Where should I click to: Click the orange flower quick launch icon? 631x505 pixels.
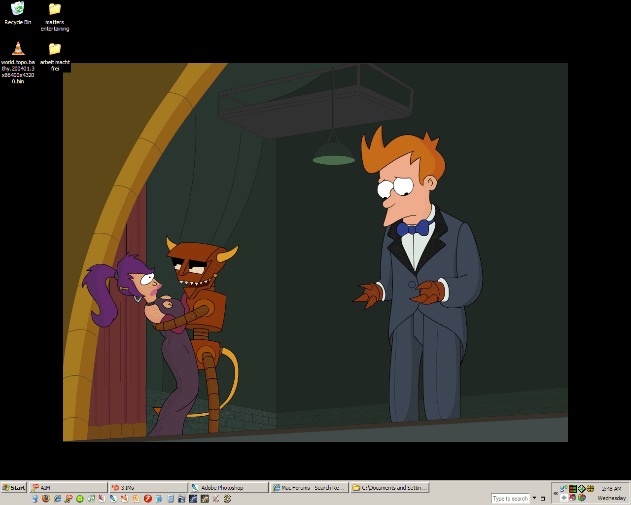[136, 499]
